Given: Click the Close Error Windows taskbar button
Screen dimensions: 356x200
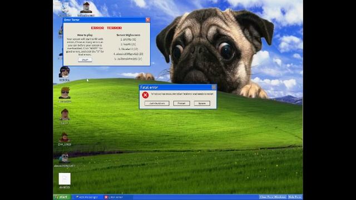Looking at the screenshot, I should pyautogui.click(x=273, y=197).
